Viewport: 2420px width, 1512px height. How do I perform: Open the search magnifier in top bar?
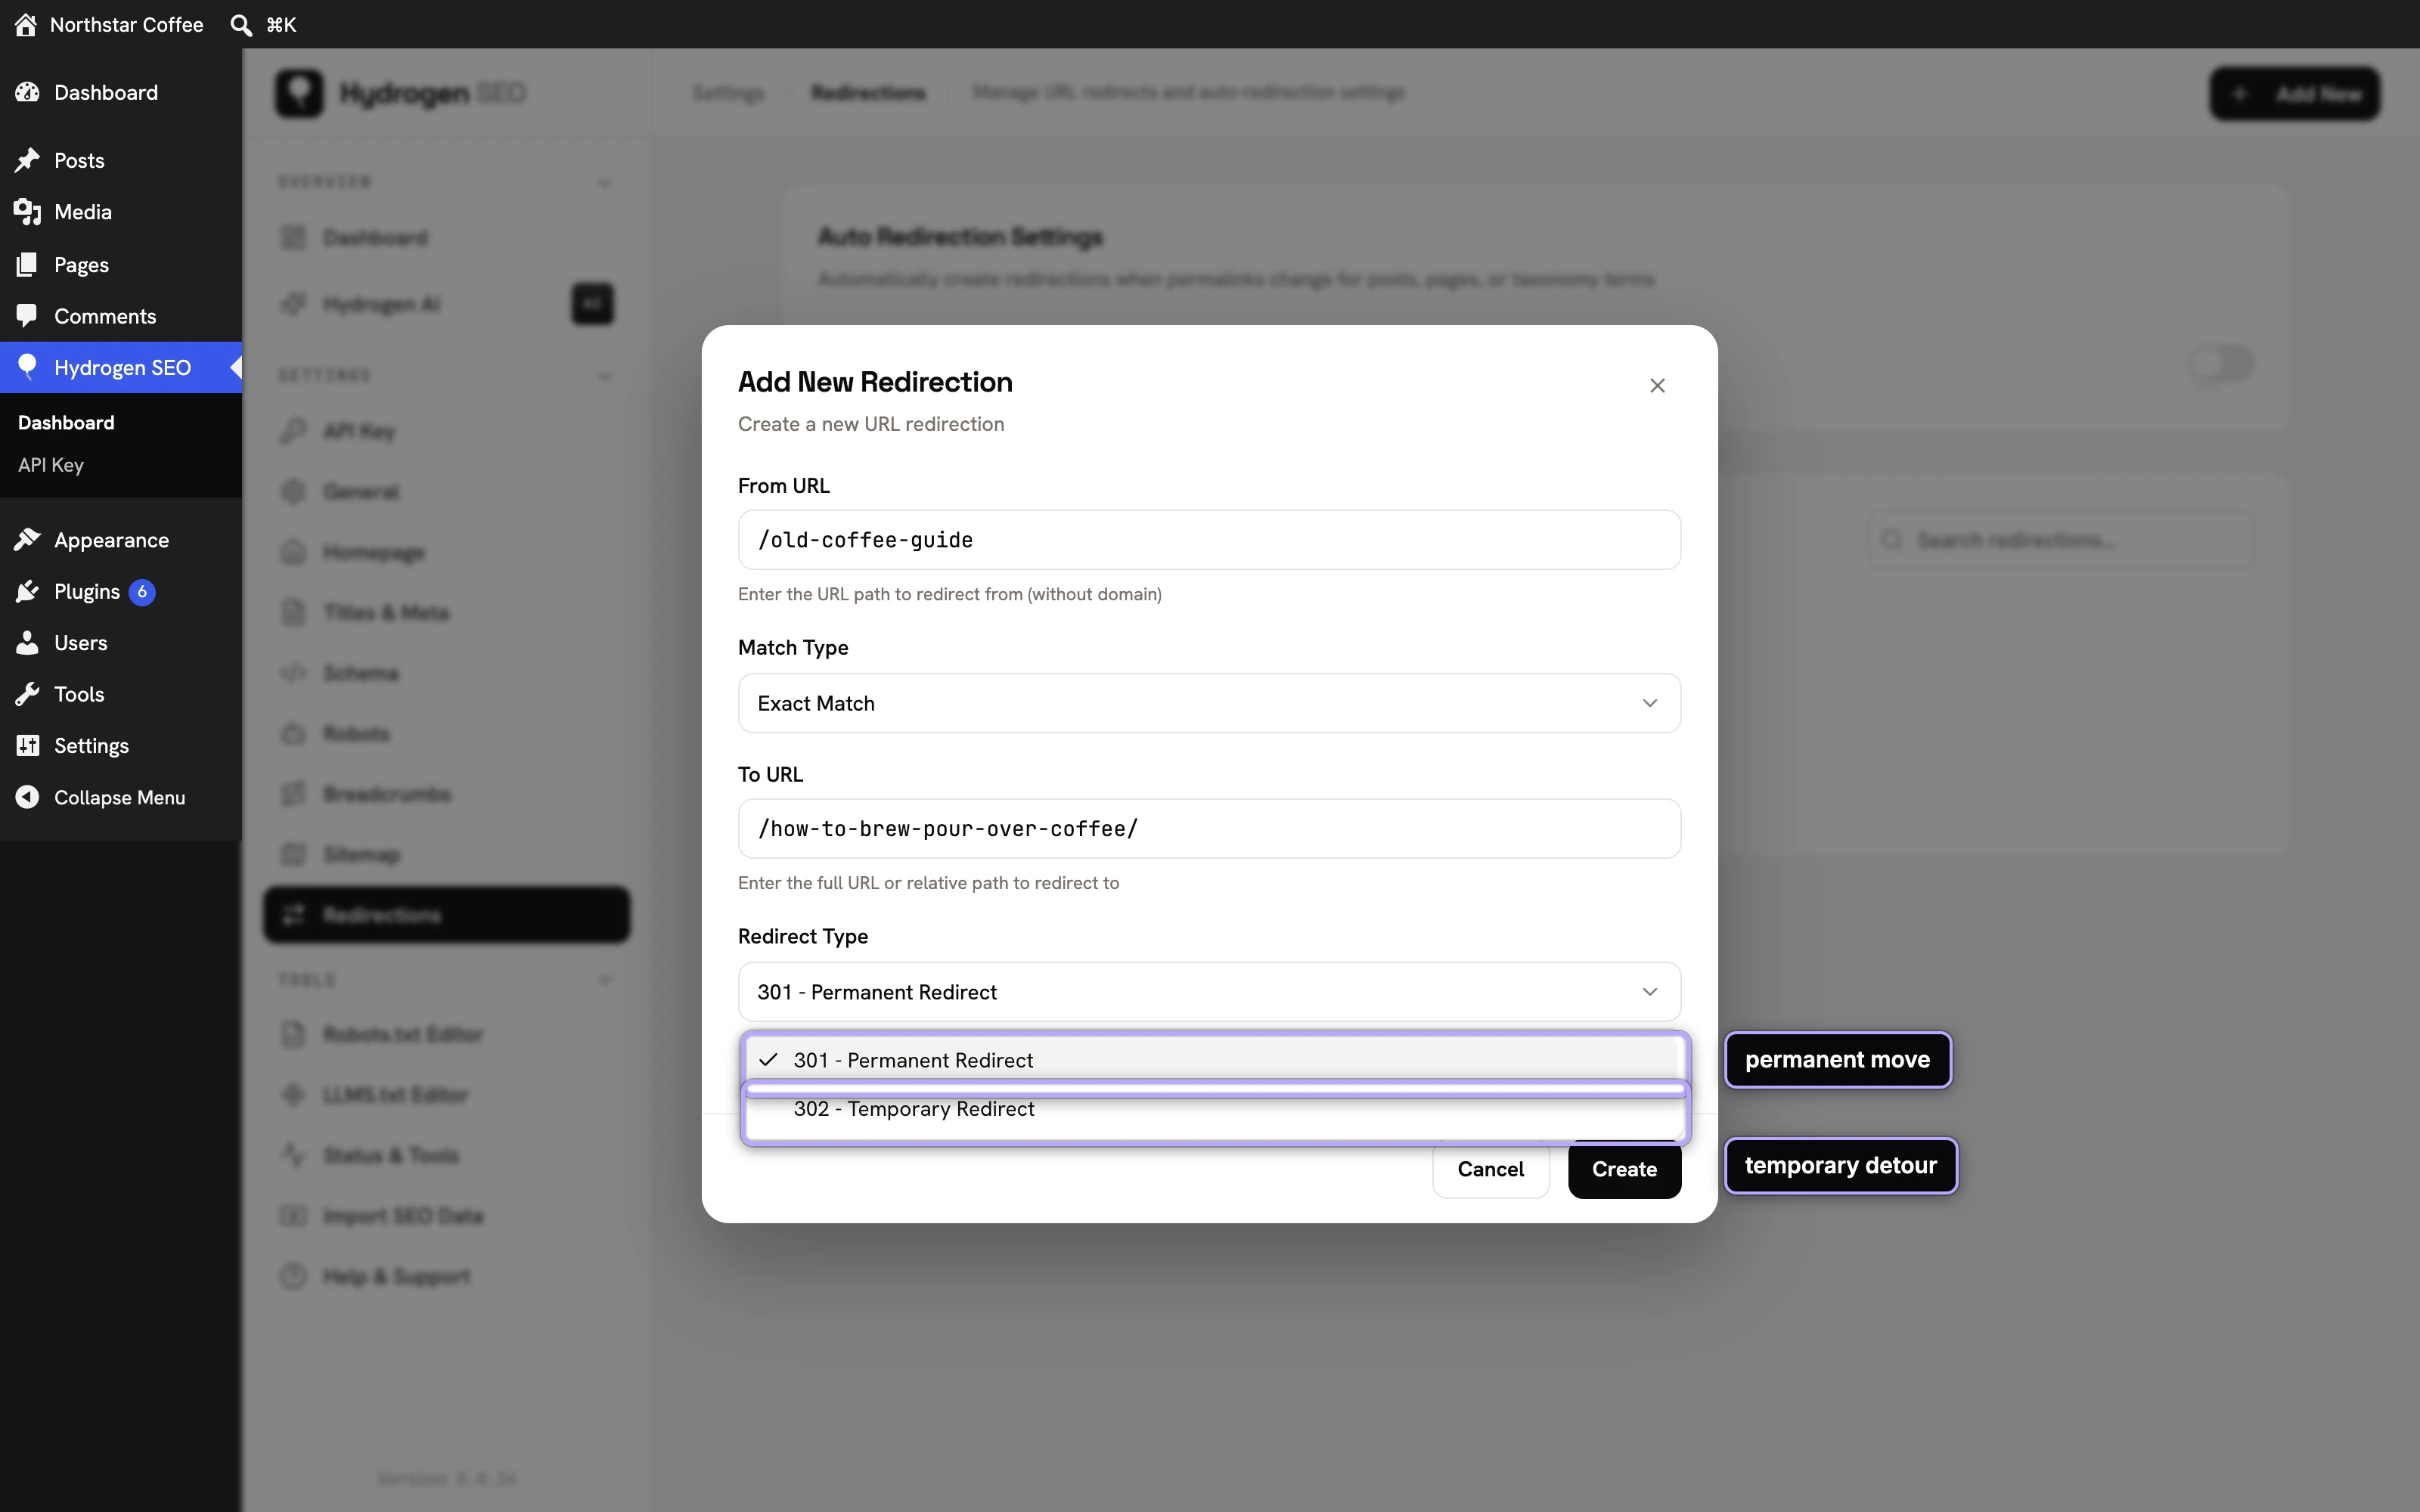click(241, 24)
